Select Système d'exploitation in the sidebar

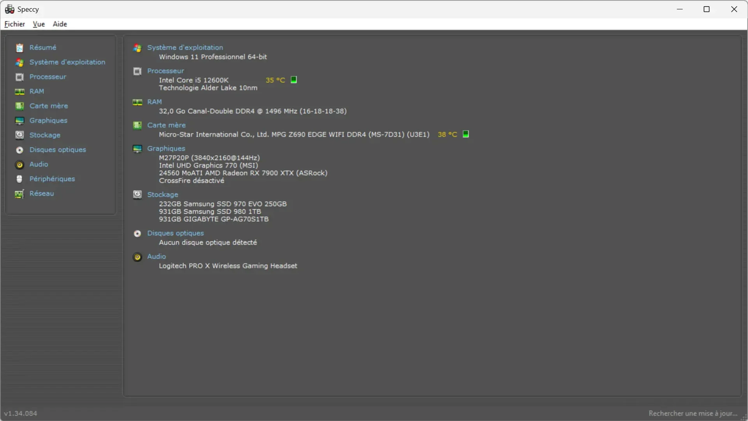67,62
